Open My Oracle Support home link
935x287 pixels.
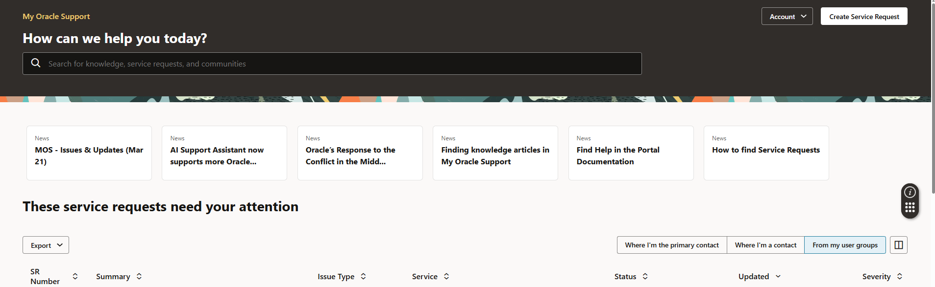click(x=56, y=16)
